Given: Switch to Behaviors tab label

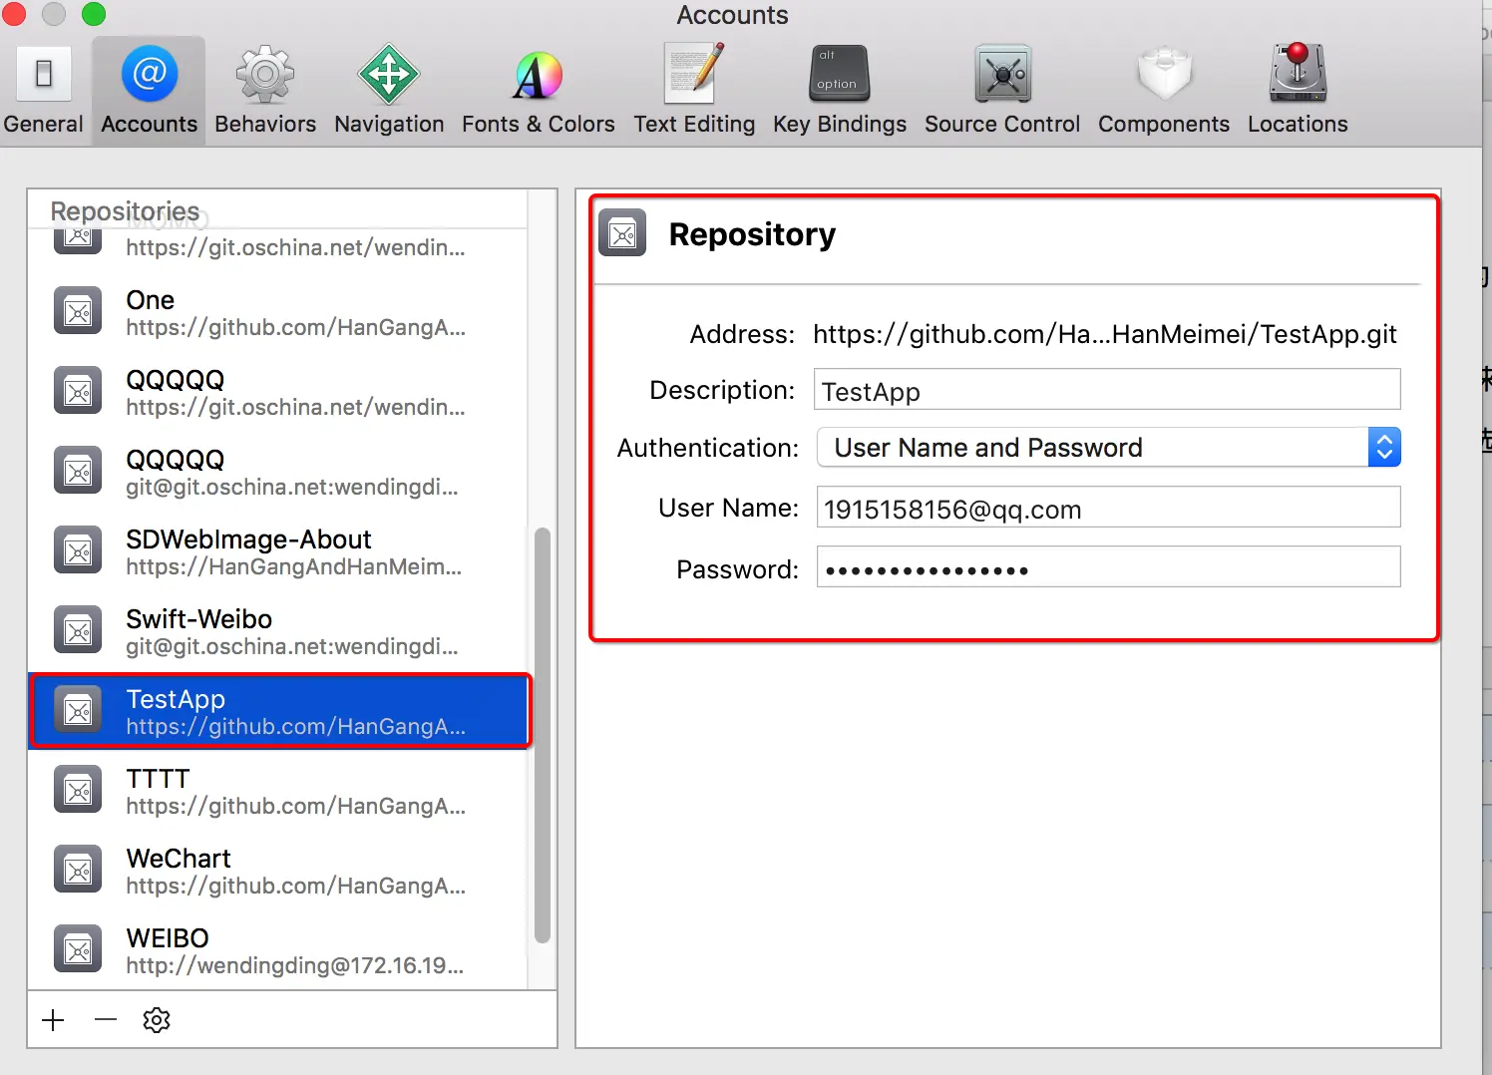Looking at the screenshot, I should tap(265, 125).
